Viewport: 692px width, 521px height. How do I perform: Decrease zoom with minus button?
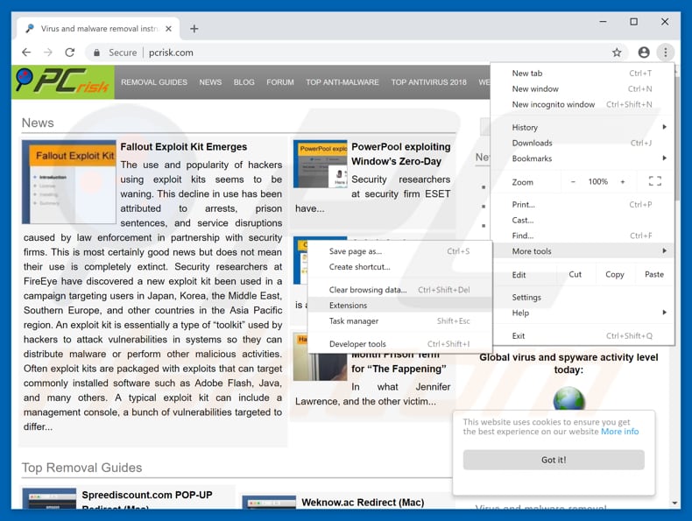point(573,182)
